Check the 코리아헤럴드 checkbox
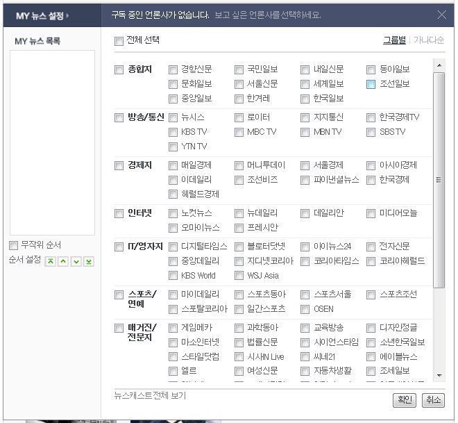The image size is (458, 423). tap(371, 262)
